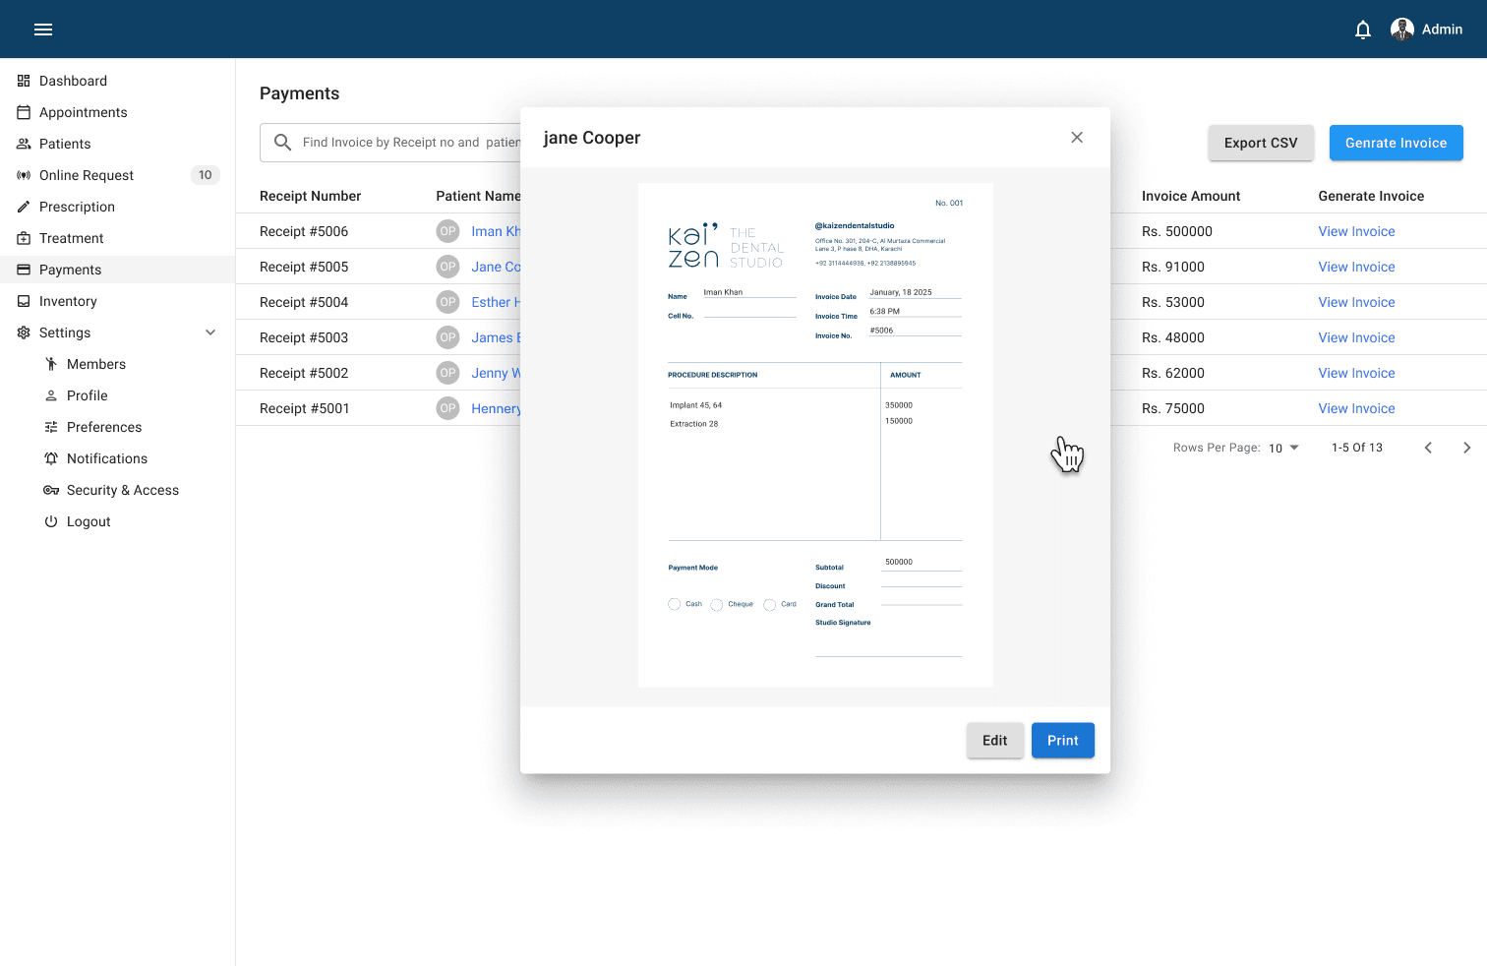Click the Admin profile avatar
1487x966 pixels.
click(x=1401, y=30)
